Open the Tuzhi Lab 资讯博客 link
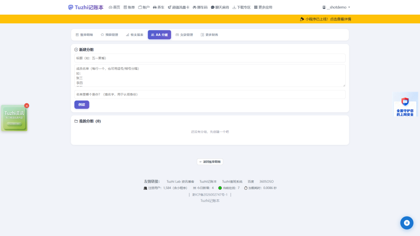 point(180,182)
